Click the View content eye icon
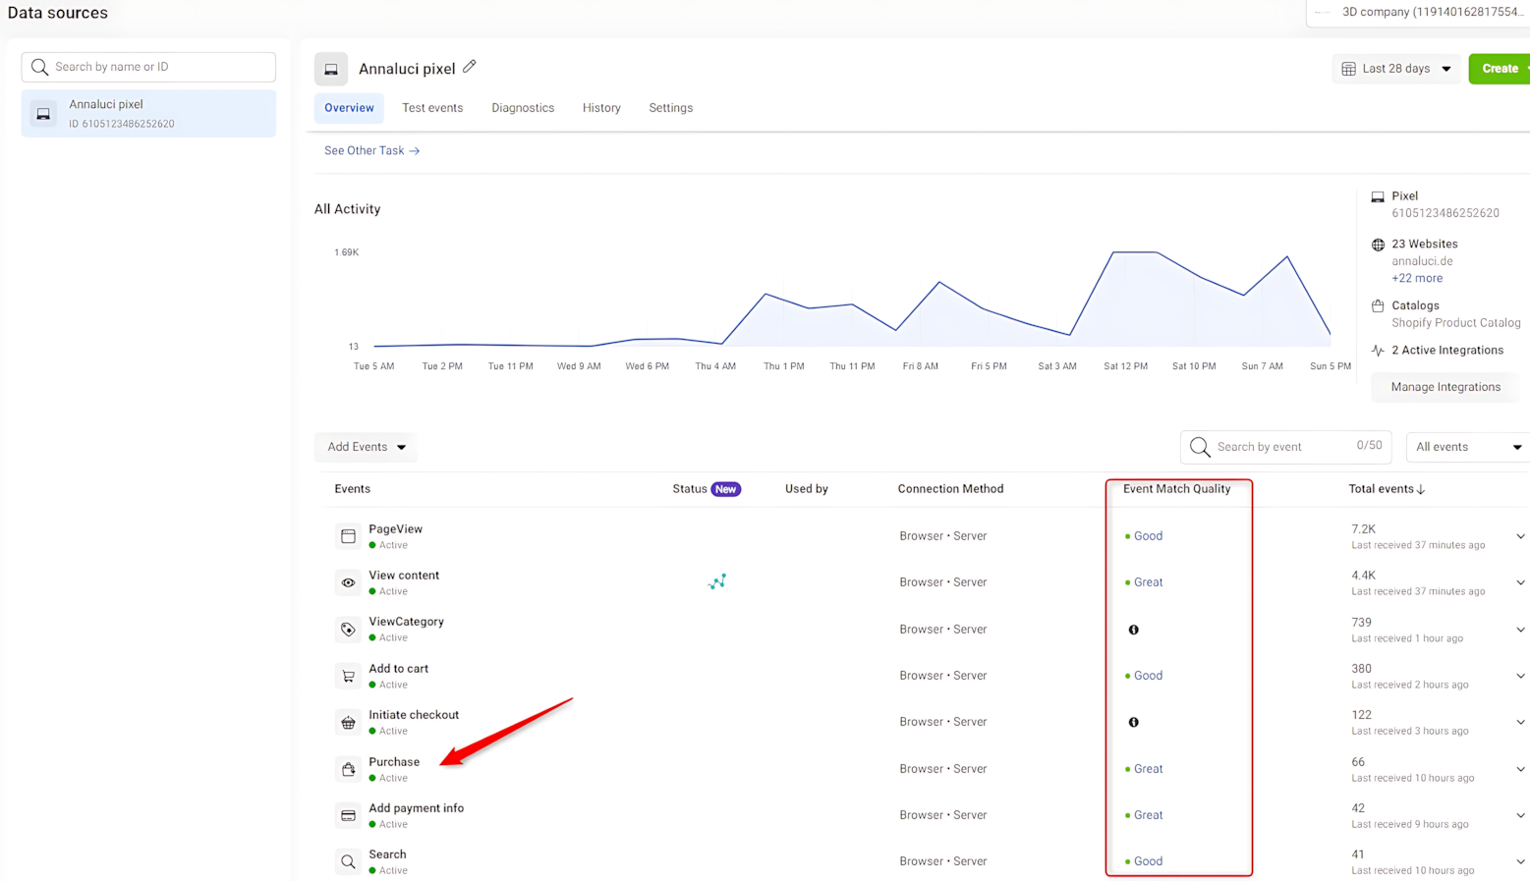 pos(348,582)
